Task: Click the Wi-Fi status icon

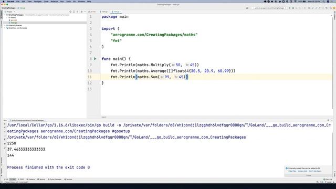Action: pos(295,2)
